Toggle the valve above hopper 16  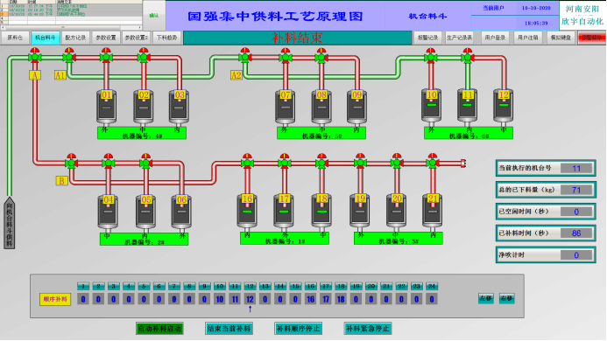coord(247,161)
